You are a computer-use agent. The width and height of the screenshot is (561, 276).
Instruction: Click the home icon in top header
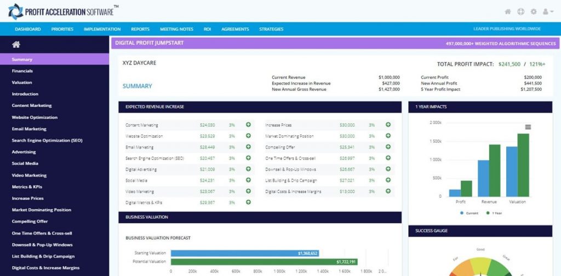508,11
